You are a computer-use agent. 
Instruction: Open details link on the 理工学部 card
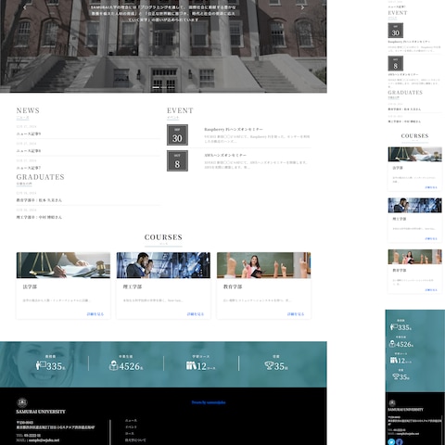[196, 314]
